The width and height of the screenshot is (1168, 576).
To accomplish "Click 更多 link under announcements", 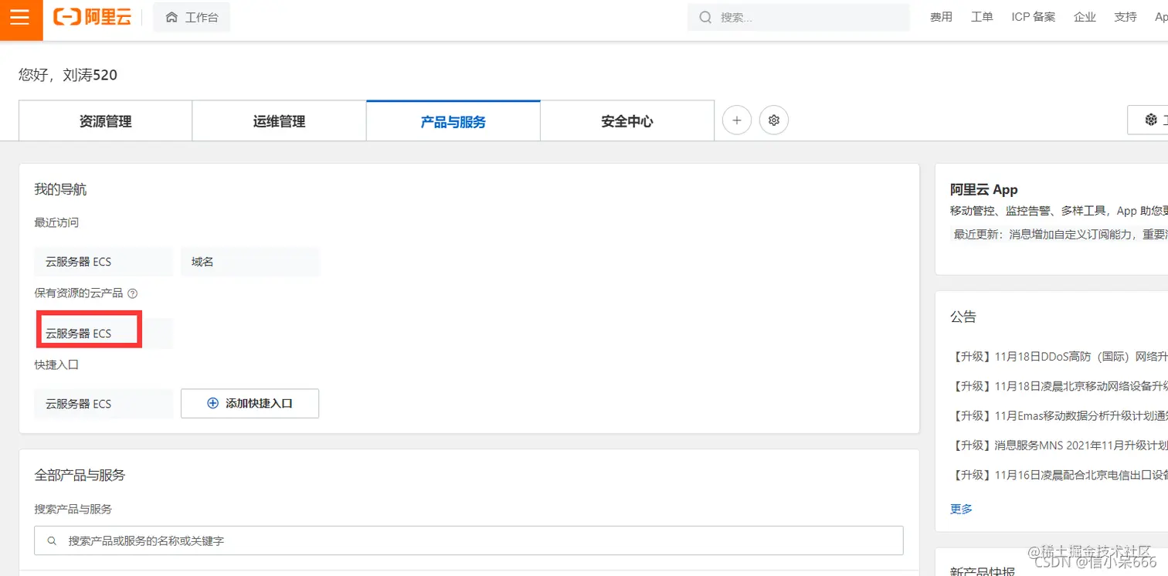I will tap(960, 508).
